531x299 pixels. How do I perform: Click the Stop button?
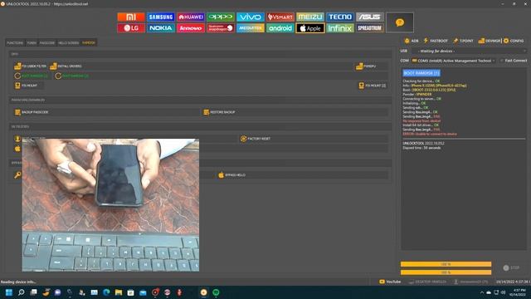pos(511,267)
